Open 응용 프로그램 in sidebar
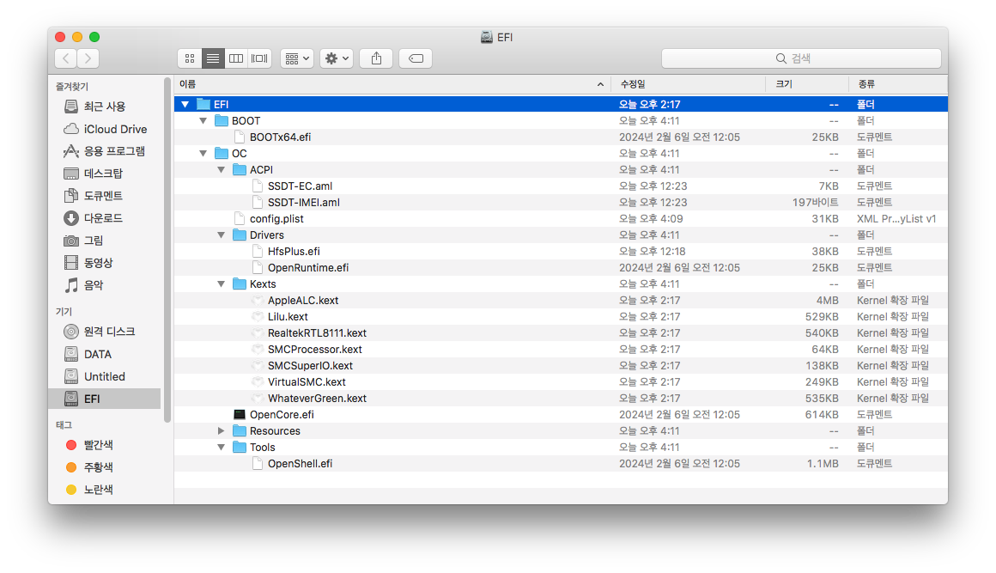 105,151
